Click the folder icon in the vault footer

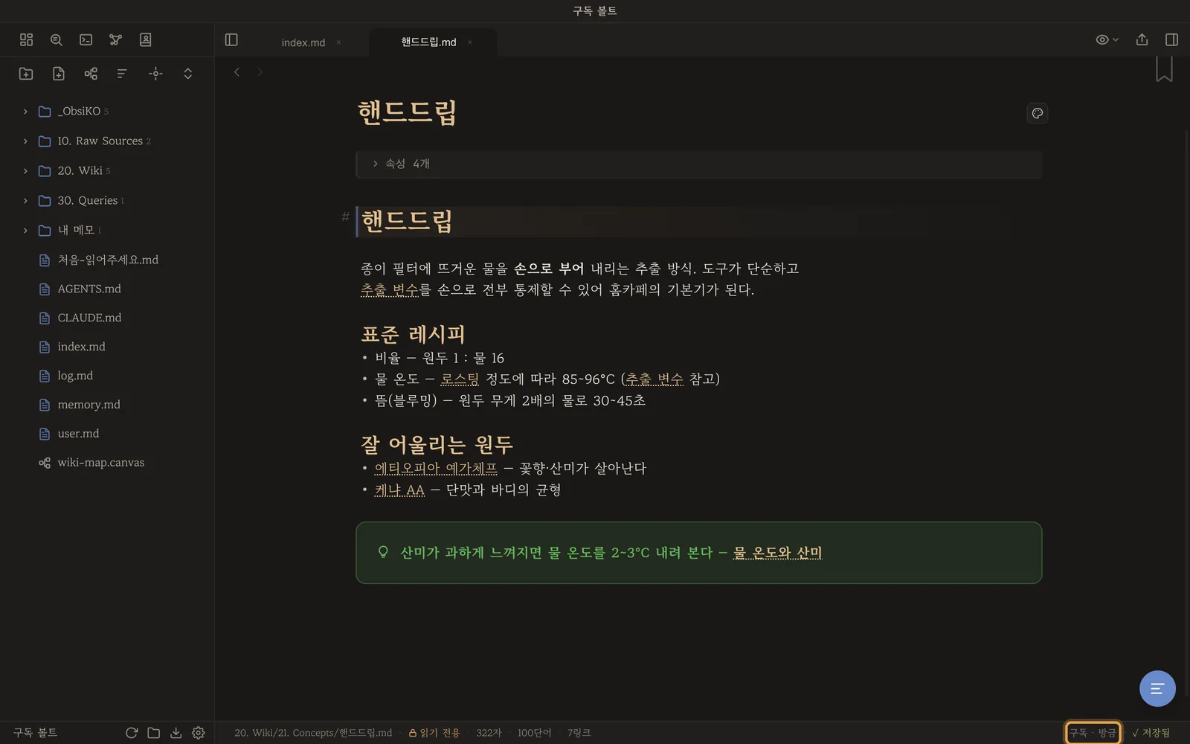point(153,733)
